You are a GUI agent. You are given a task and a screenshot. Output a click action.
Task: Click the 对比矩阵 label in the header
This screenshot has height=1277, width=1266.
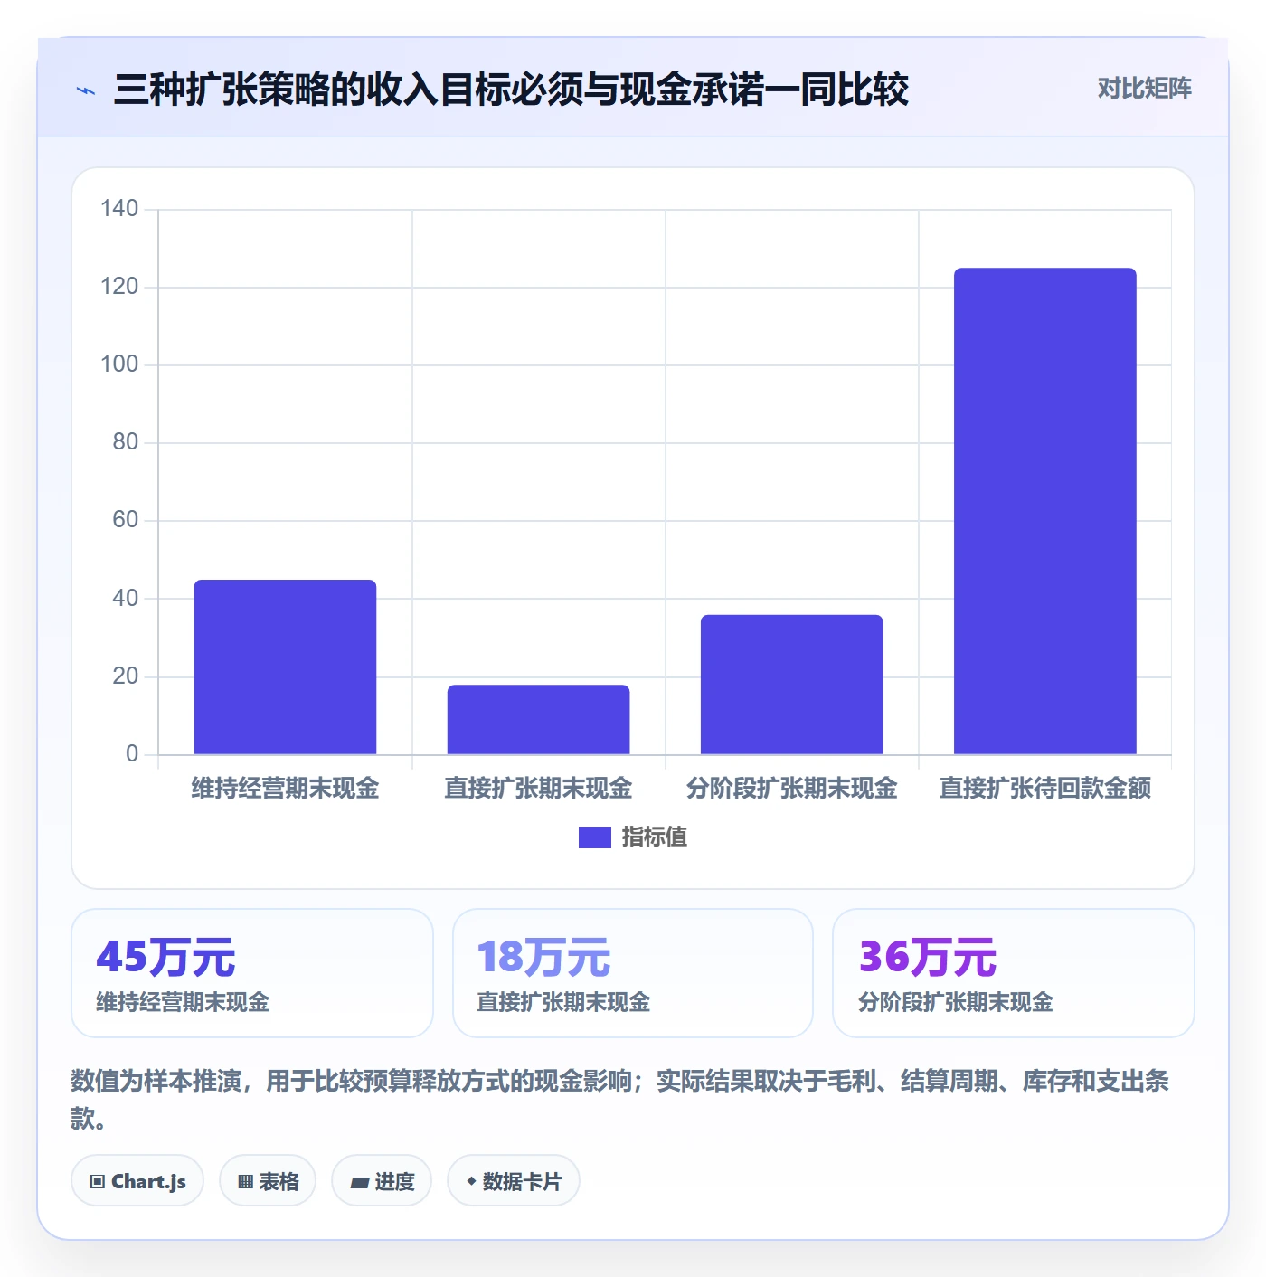pos(1144,89)
